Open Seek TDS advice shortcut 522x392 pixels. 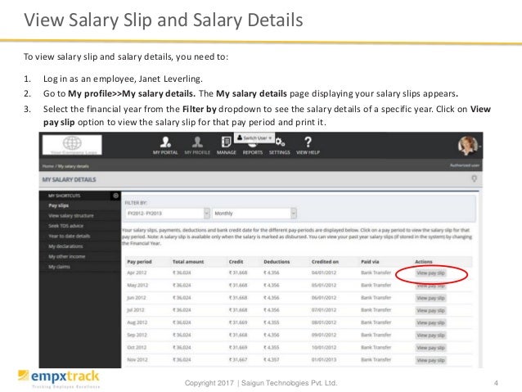pyautogui.click(x=66, y=226)
